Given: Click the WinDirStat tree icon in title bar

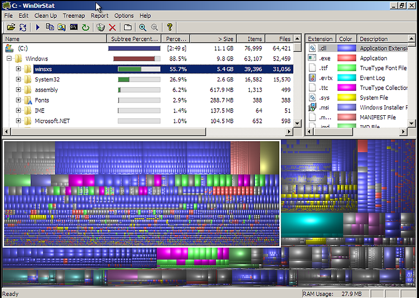Looking at the screenshot, I should coord(6,5).
